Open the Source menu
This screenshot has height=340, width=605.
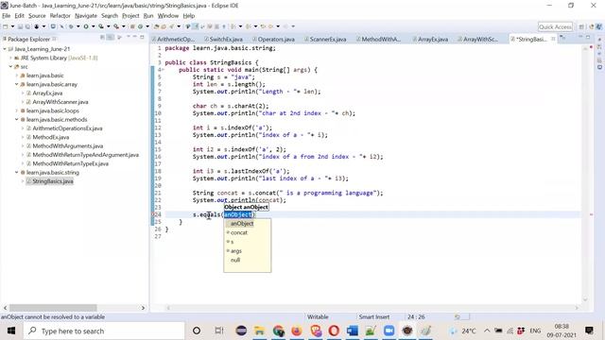tap(37, 16)
